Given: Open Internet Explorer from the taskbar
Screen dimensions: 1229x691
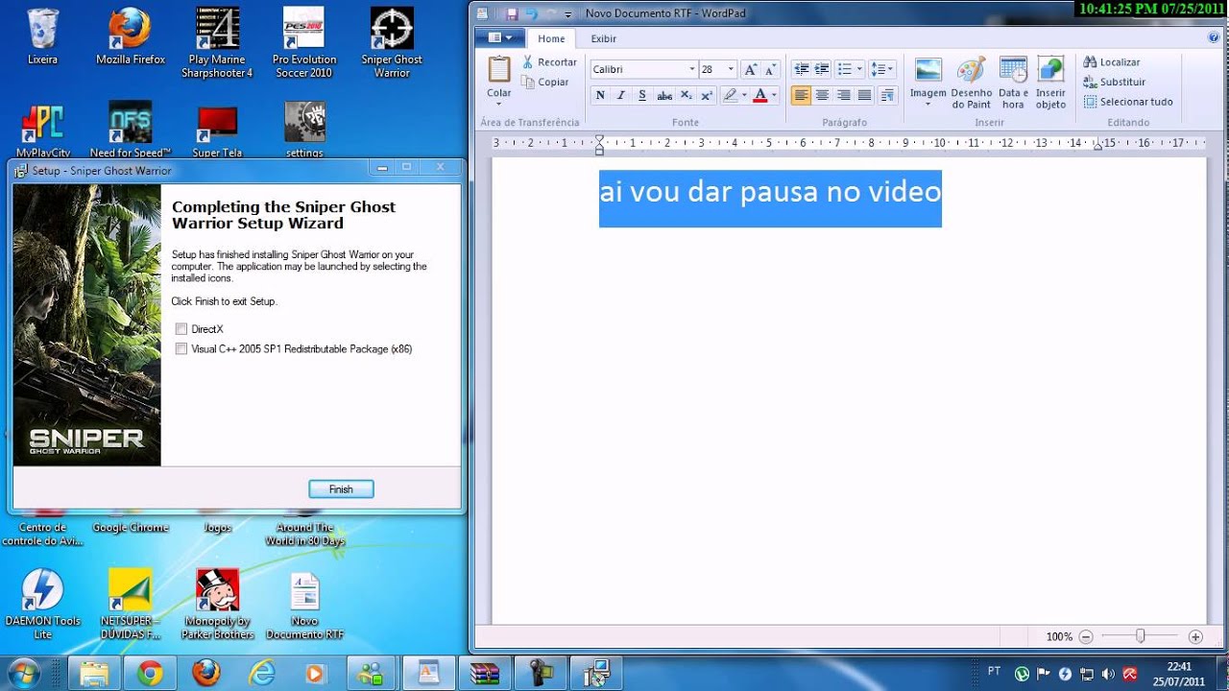Looking at the screenshot, I should [x=261, y=674].
